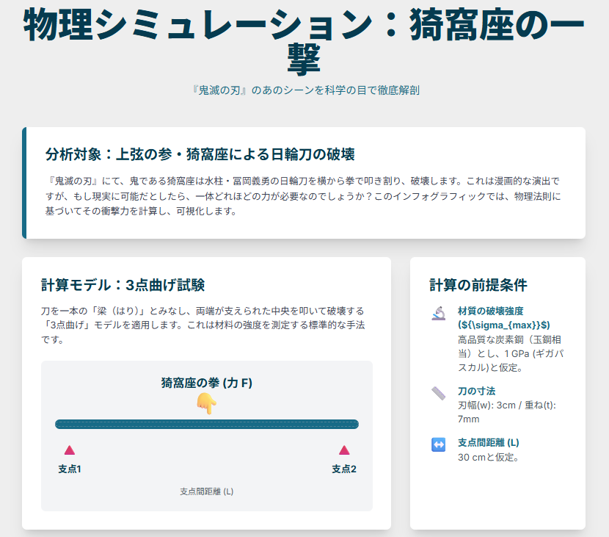Screen dimensions: 609x537
Task: Click the paragraph starting 刀を一本の「梁（はり）」
Action: pos(203,325)
